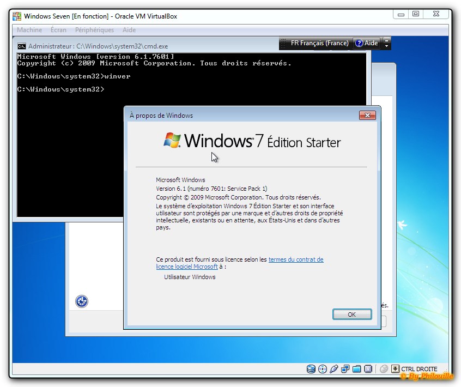Click the Aide button in language bar
Viewport: 461px width, 387px height.
point(366,43)
